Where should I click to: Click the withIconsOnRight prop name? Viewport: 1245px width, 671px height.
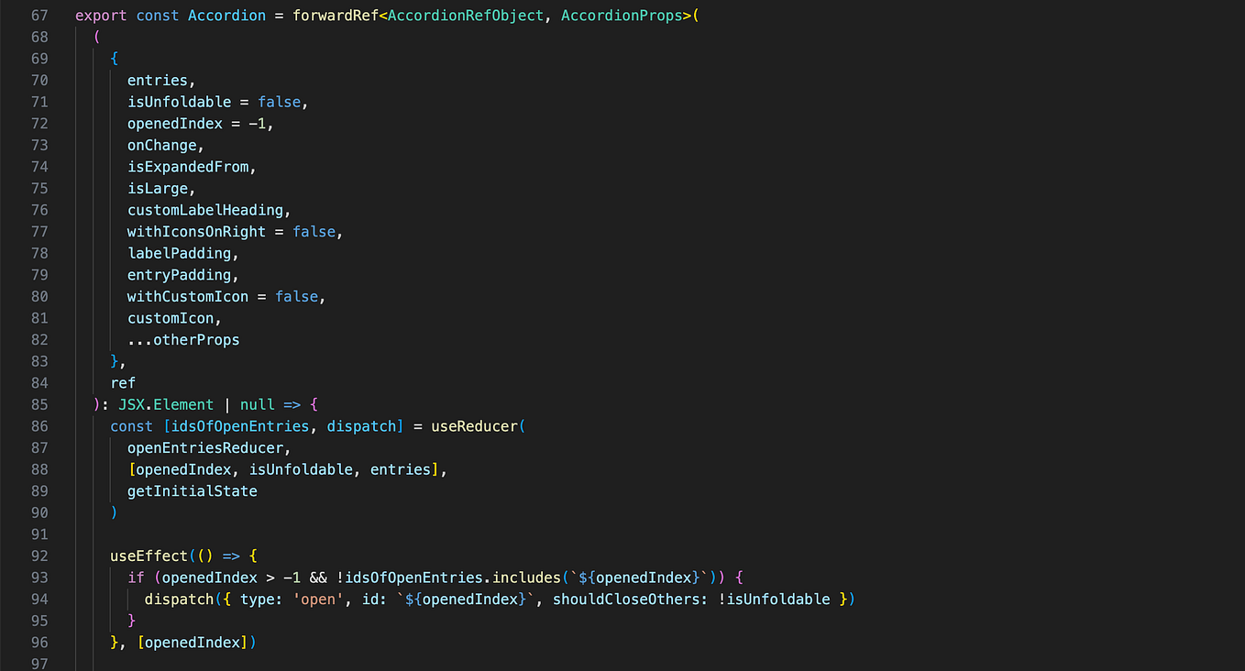(x=195, y=231)
